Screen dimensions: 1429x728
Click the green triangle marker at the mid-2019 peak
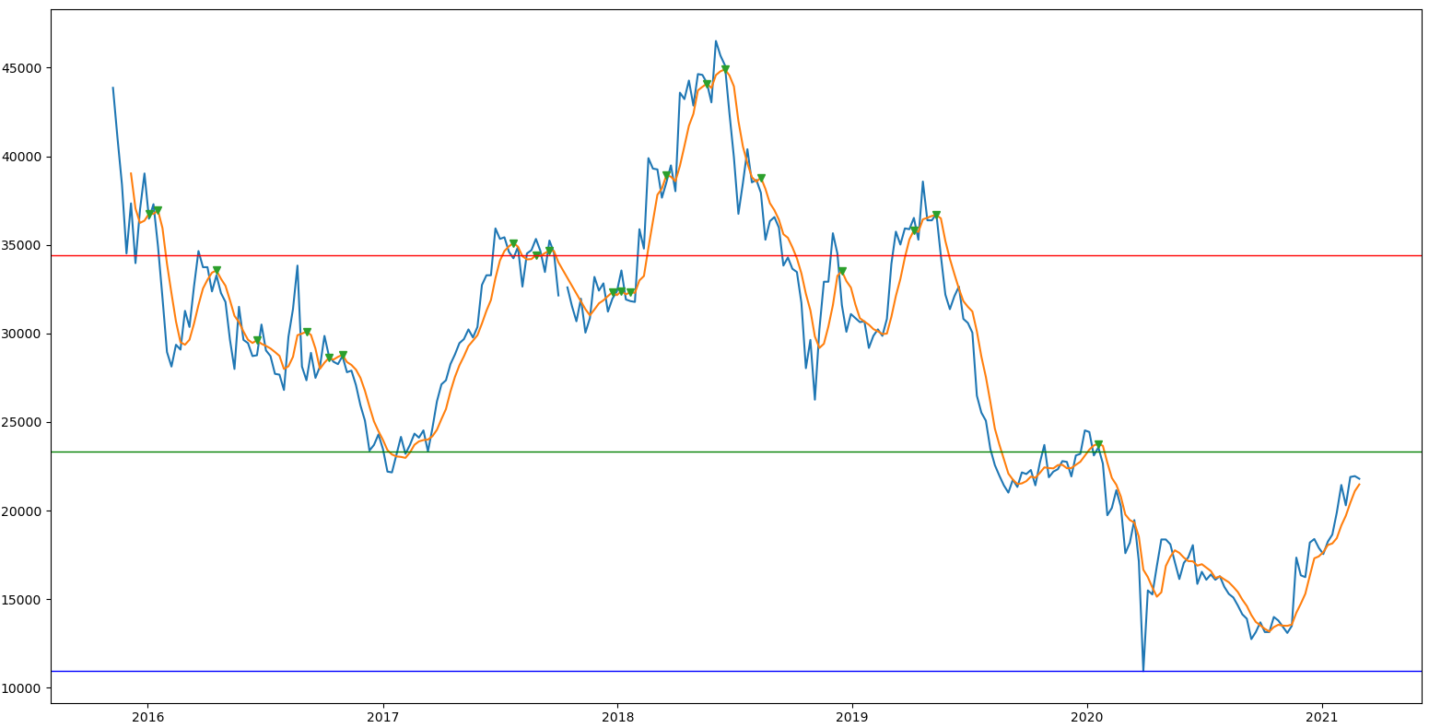(x=936, y=215)
